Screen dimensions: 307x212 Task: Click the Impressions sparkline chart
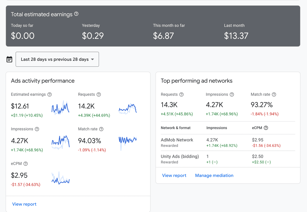click(61, 142)
